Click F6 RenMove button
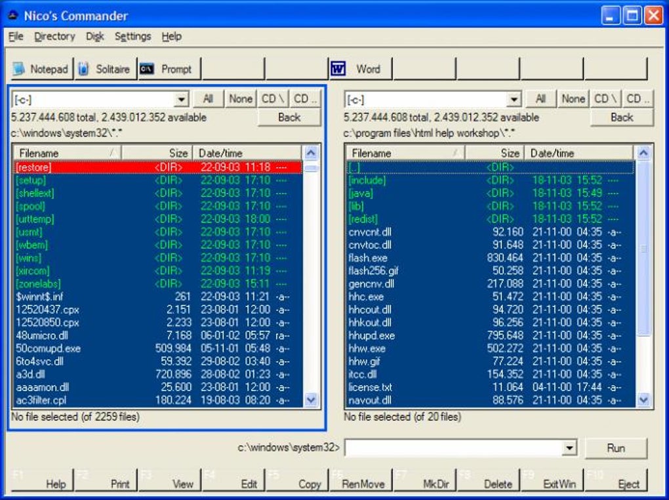This screenshot has width=669, height=500. pos(361,480)
